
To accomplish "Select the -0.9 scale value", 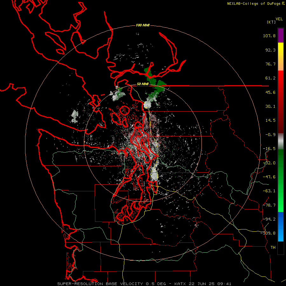I will click(x=270, y=135).
